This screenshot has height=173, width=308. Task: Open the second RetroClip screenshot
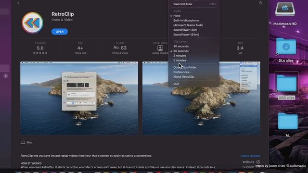tap(201, 98)
